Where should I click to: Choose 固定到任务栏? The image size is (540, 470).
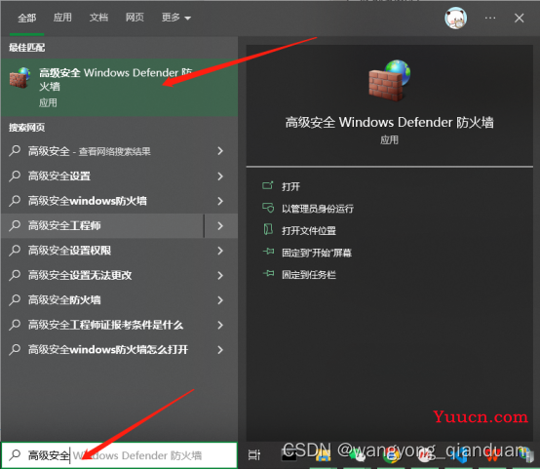click(309, 275)
